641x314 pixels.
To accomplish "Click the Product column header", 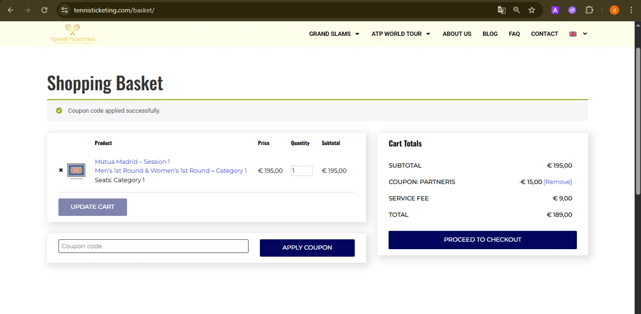I will [x=103, y=143].
